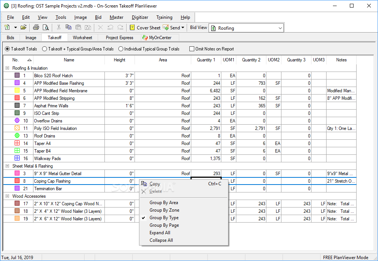Screen dimensions: 378x261
Task: Open the Training menu
Action: pos(164,17)
